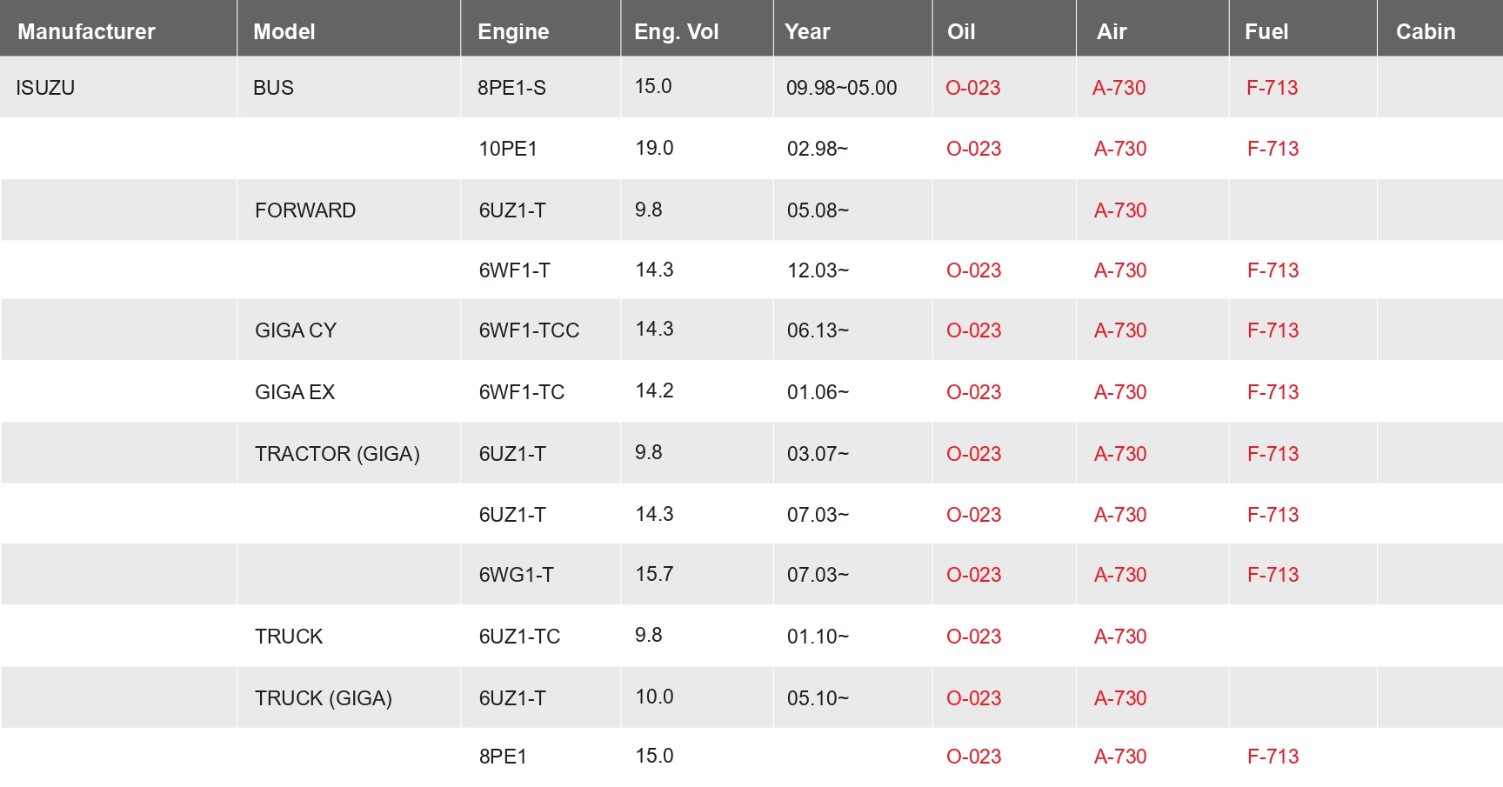Select the GIGA EX model cell
This screenshot has width=1503, height=787.
pos(294,392)
